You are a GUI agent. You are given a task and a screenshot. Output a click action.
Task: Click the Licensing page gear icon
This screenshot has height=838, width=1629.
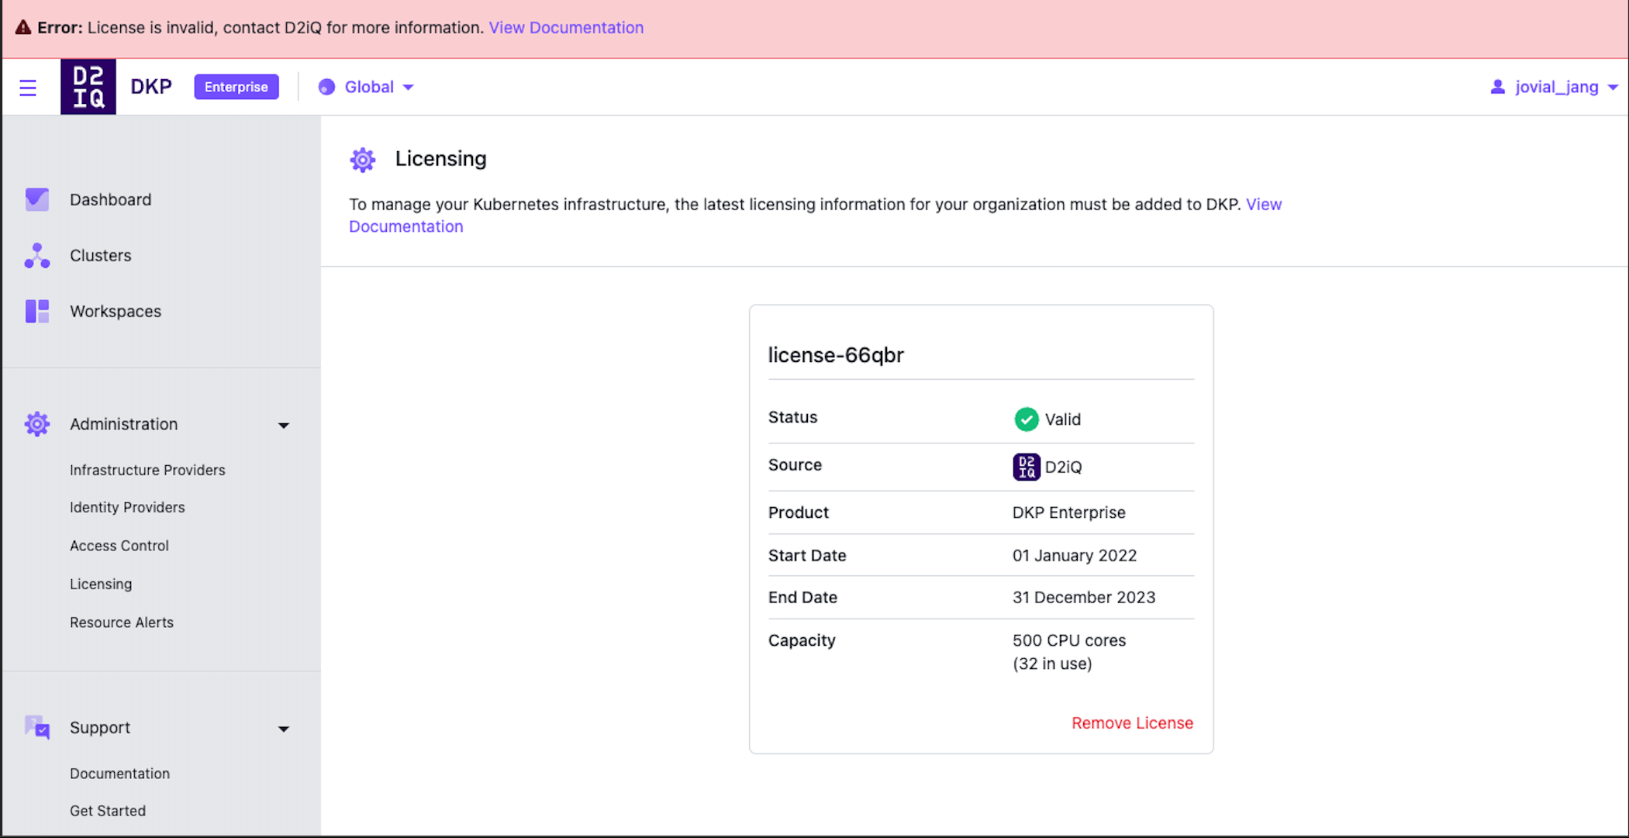click(x=362, y=160)
